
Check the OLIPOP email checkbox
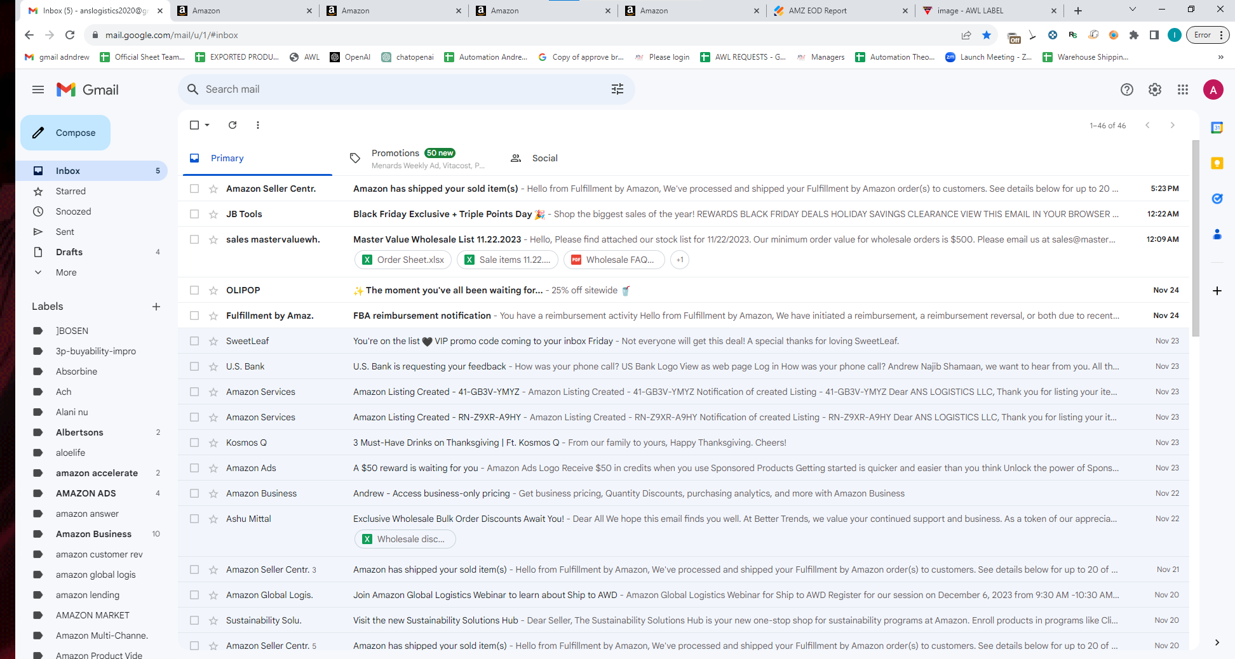(x=194, y=290)
